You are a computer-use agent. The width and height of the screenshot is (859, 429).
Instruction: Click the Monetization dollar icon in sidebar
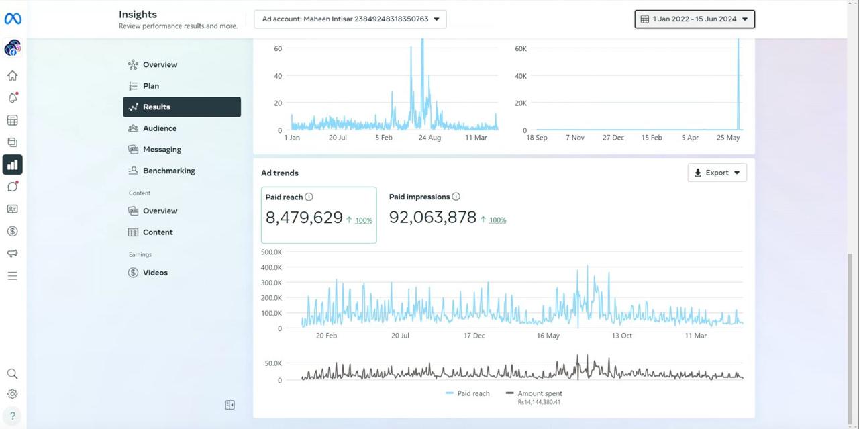(12, 231)
